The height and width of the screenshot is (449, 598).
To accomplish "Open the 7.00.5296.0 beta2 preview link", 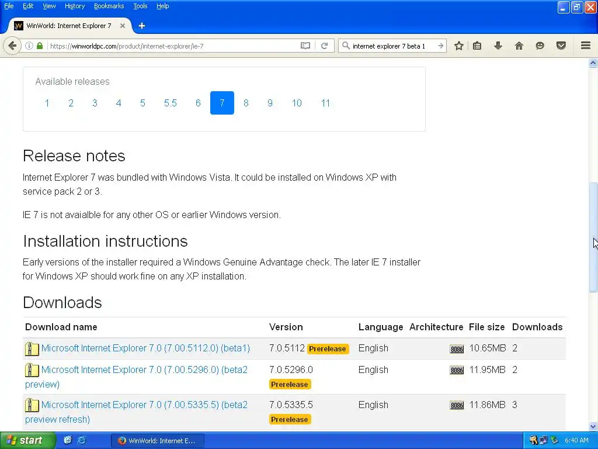I will pos(136,377).
